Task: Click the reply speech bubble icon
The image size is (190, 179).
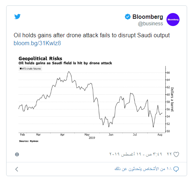Action: 176,169
